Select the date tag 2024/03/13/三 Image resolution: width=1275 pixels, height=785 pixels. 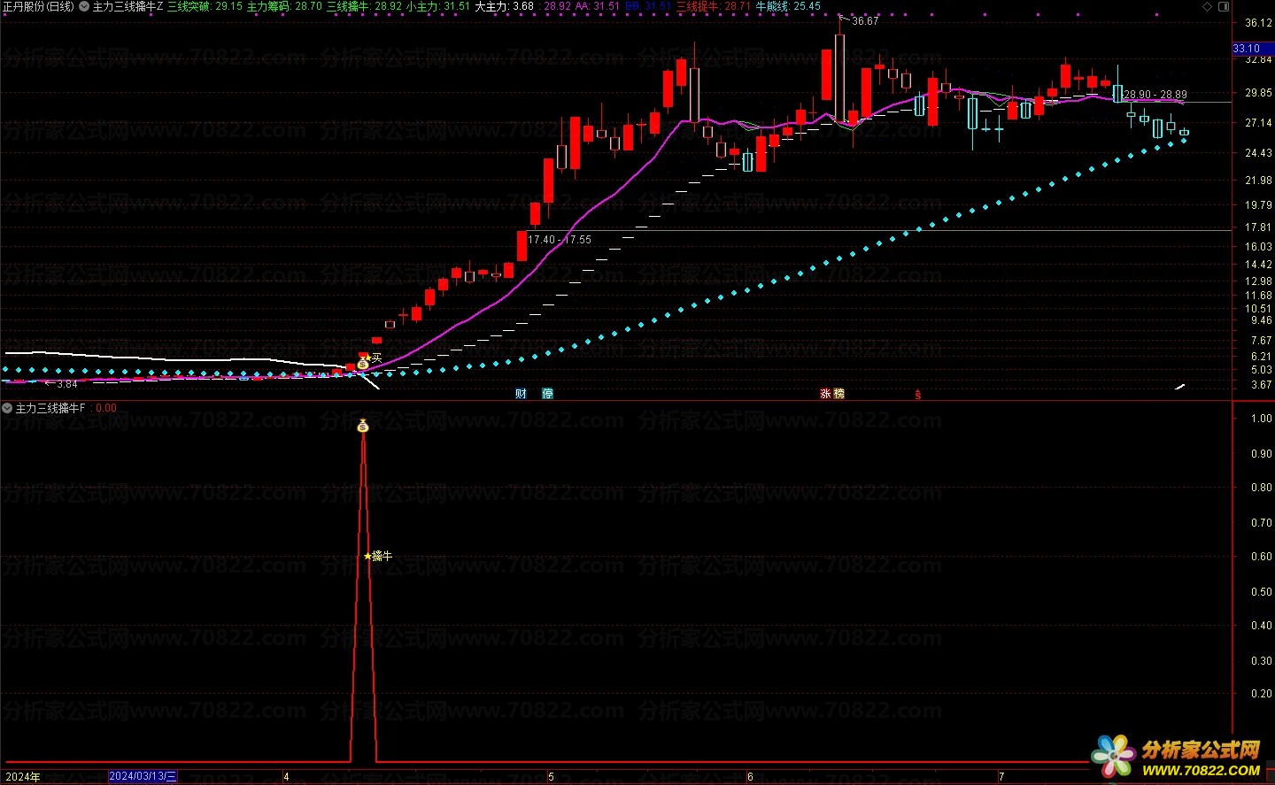click(x=143, y=776)
